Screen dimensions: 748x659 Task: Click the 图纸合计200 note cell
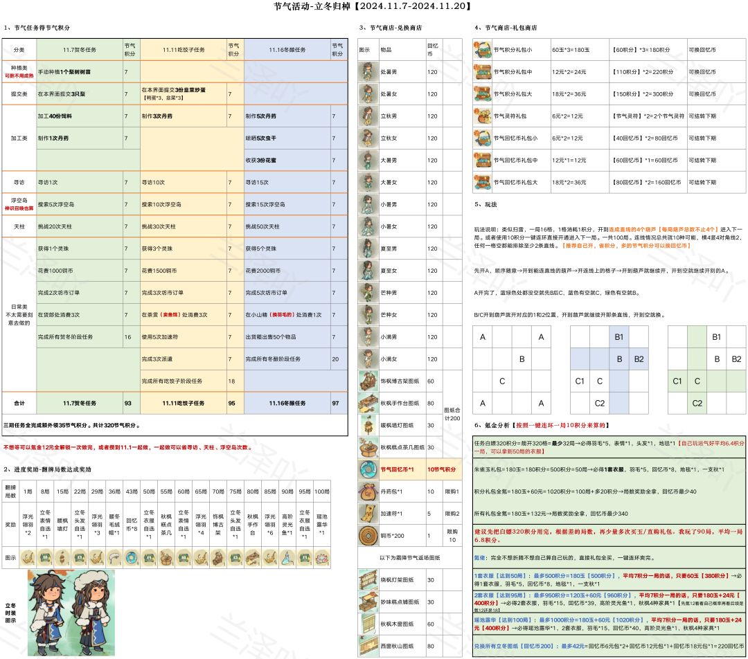(x=452, y=414)
